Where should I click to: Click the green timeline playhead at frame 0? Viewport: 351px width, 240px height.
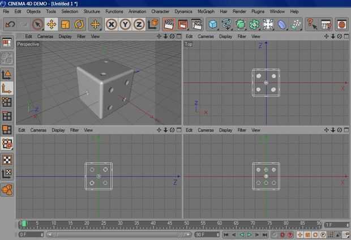click(x=24, y=223)
